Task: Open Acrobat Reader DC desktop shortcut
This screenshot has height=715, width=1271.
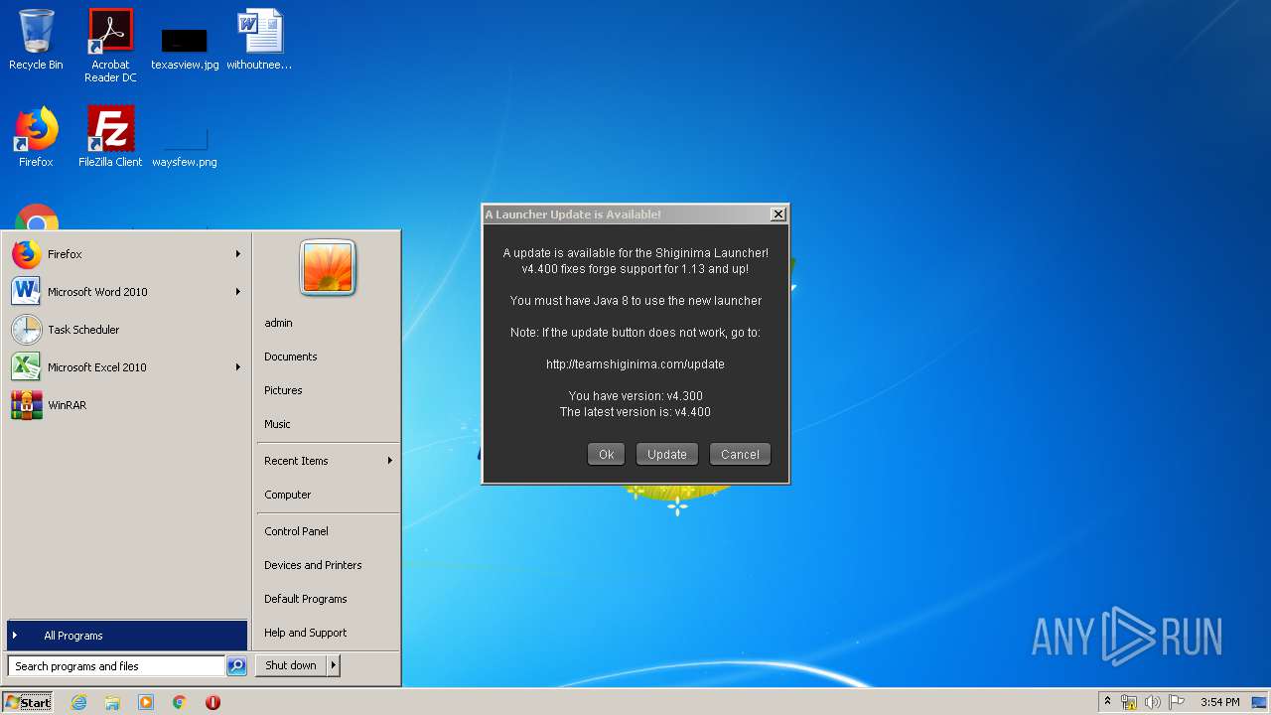Action: pyautogui.click(x=110, y=46)
